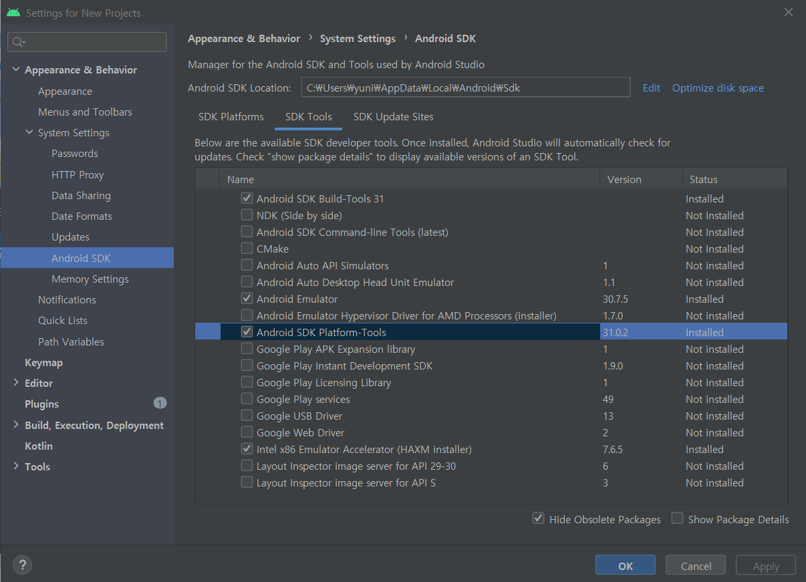This screenshot has width=806, height=582.
Task: Toggle Android SDK Platform-Tools checkbox
Action: click(247, 332)
